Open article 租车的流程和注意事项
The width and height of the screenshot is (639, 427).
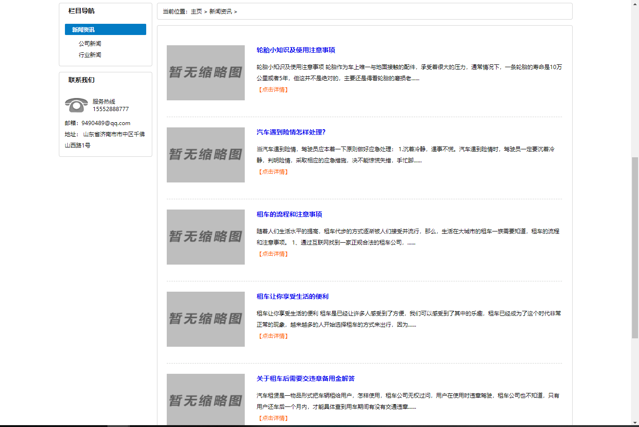(289, 214)
